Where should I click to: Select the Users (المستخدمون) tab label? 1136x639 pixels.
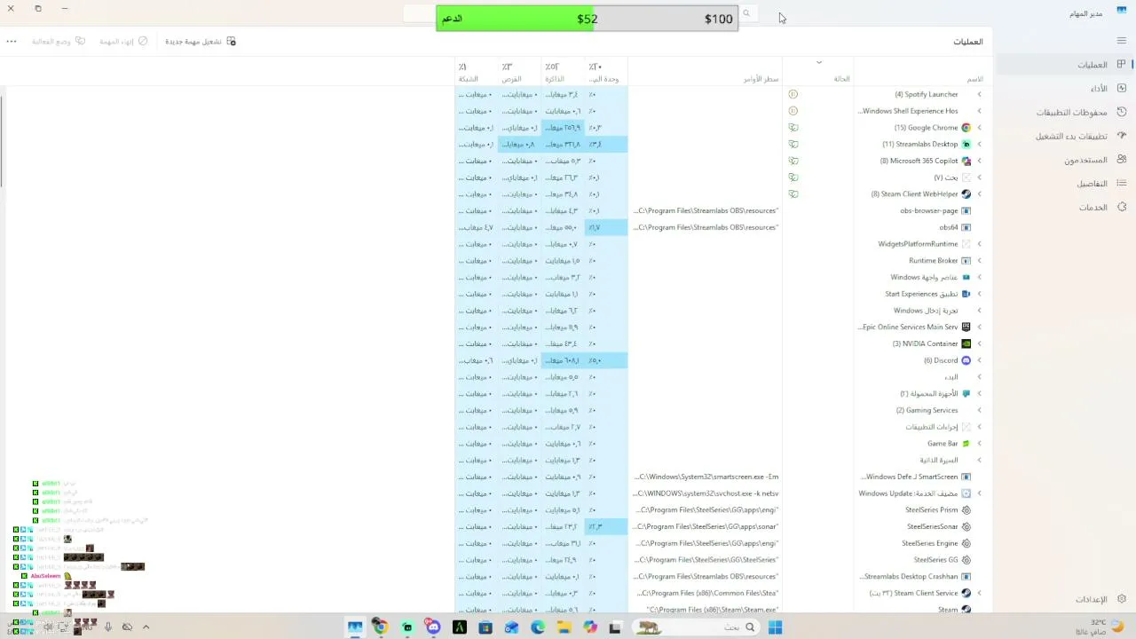pos(1086,160)
